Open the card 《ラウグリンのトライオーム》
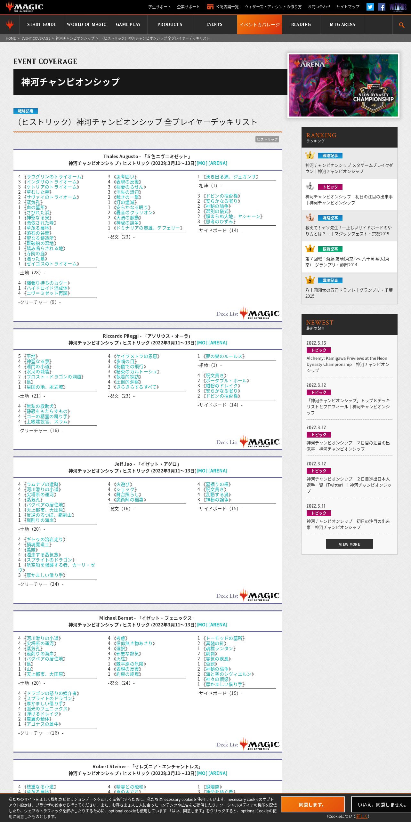The width and height of the screenshot is (411, 822). coord(54,177)
